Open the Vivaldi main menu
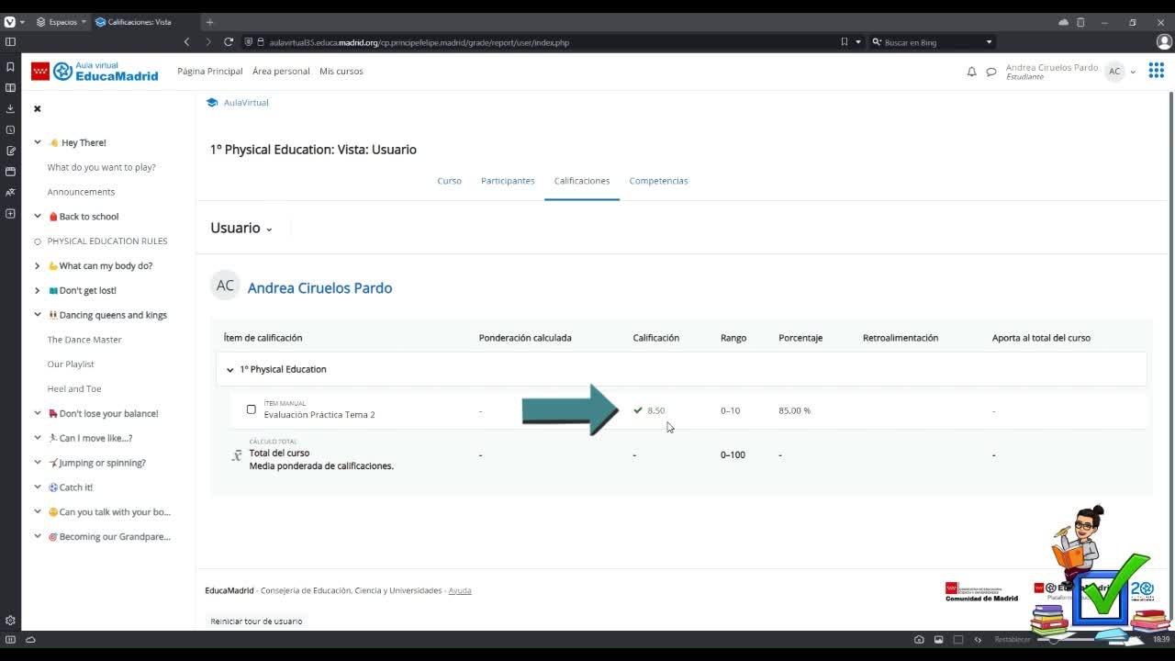1175x661 pixels. tap(10, 22)
